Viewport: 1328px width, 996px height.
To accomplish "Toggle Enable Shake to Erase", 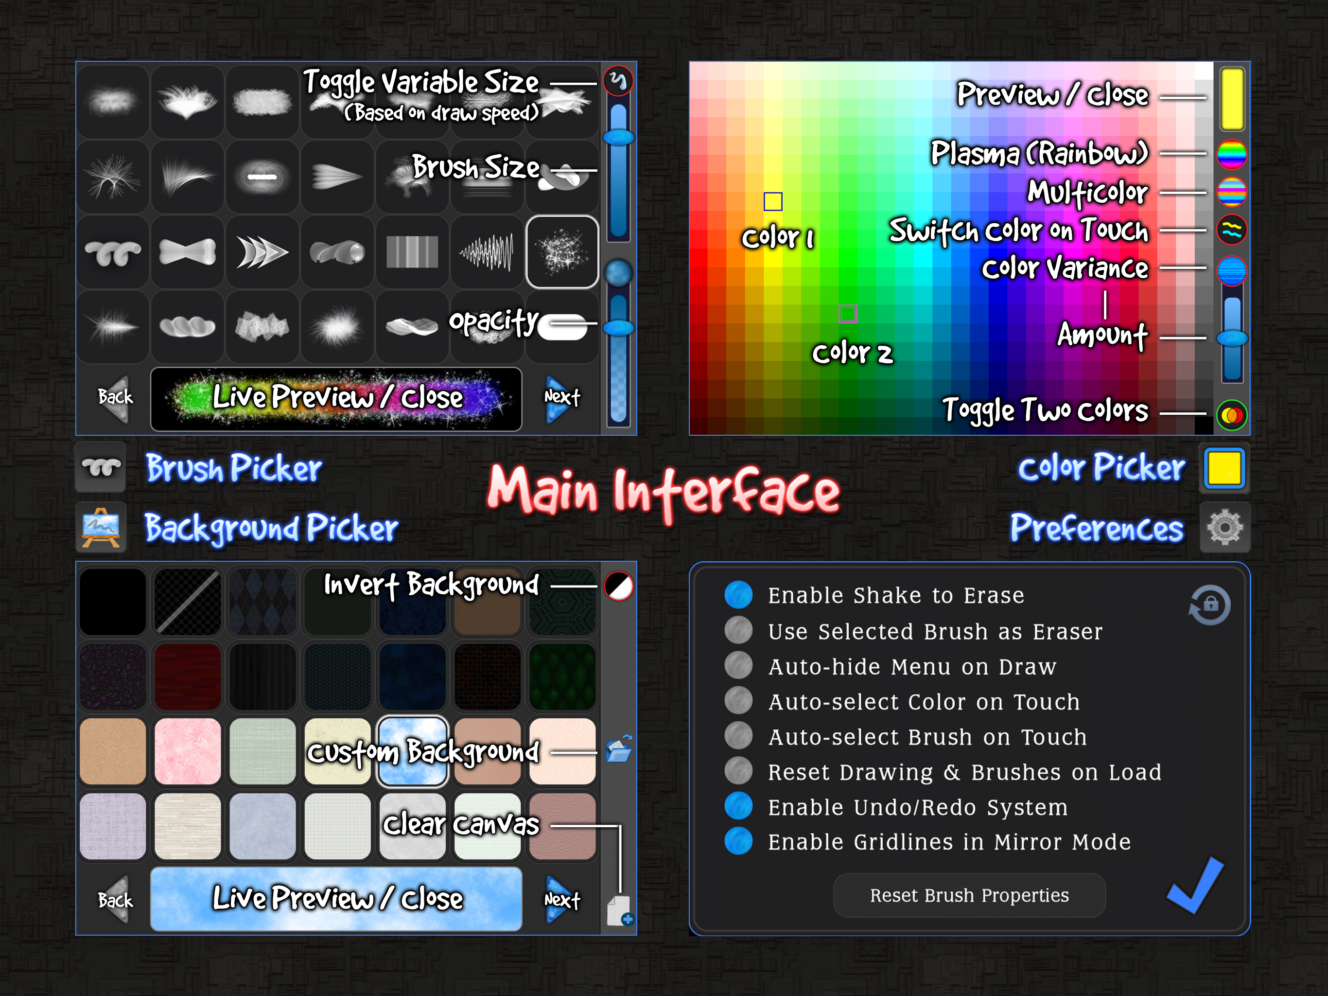I will click(738, 595).
